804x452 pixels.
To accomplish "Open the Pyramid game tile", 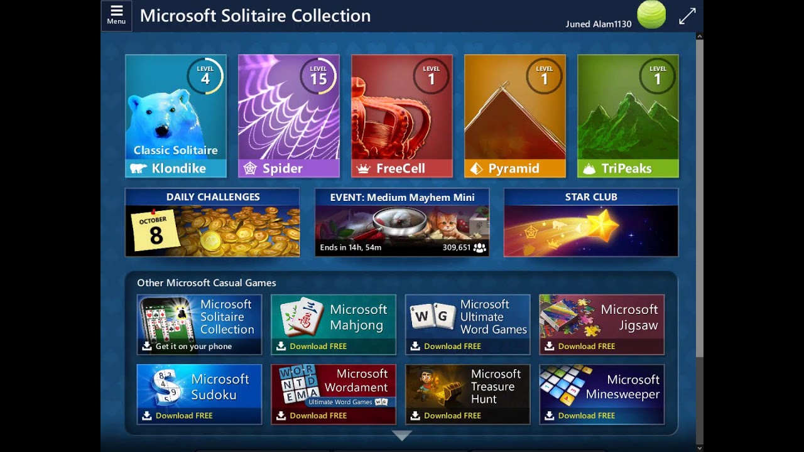I will click(515, 116).
